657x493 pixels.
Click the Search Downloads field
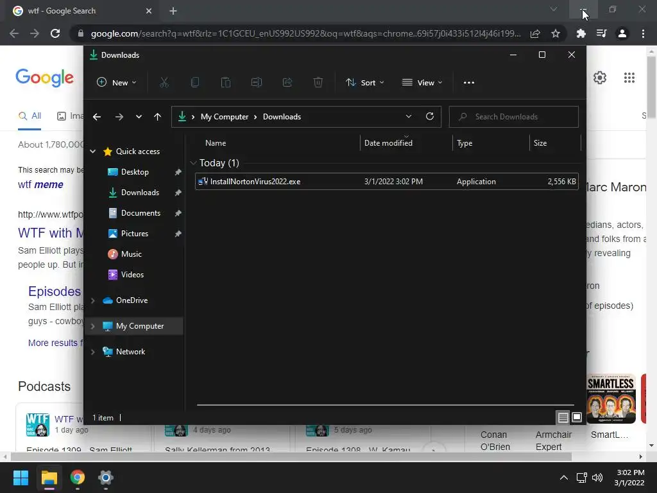click(x=514, y=117)
